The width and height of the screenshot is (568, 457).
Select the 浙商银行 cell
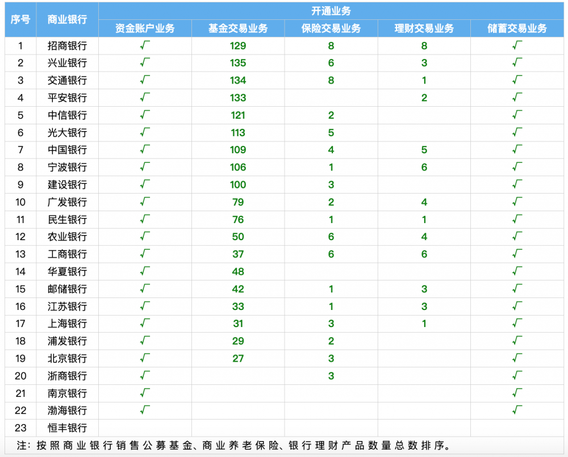[68, 376]
